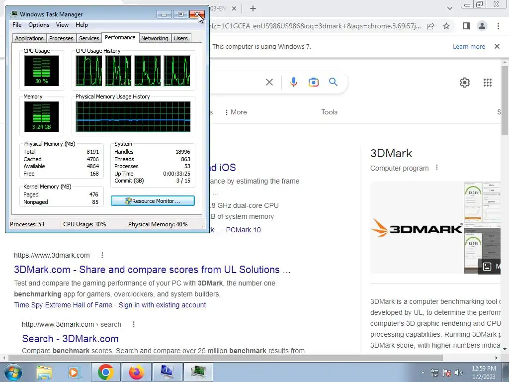Open PCMark 10 link
Screen dimensions: 509x382
coord(243,230)
